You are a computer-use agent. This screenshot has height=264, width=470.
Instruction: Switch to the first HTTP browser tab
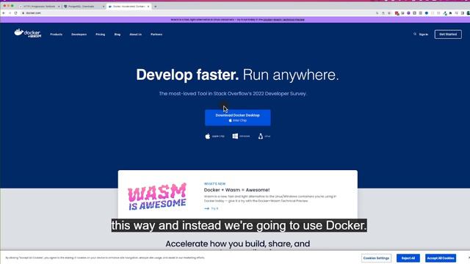(39, 7)
